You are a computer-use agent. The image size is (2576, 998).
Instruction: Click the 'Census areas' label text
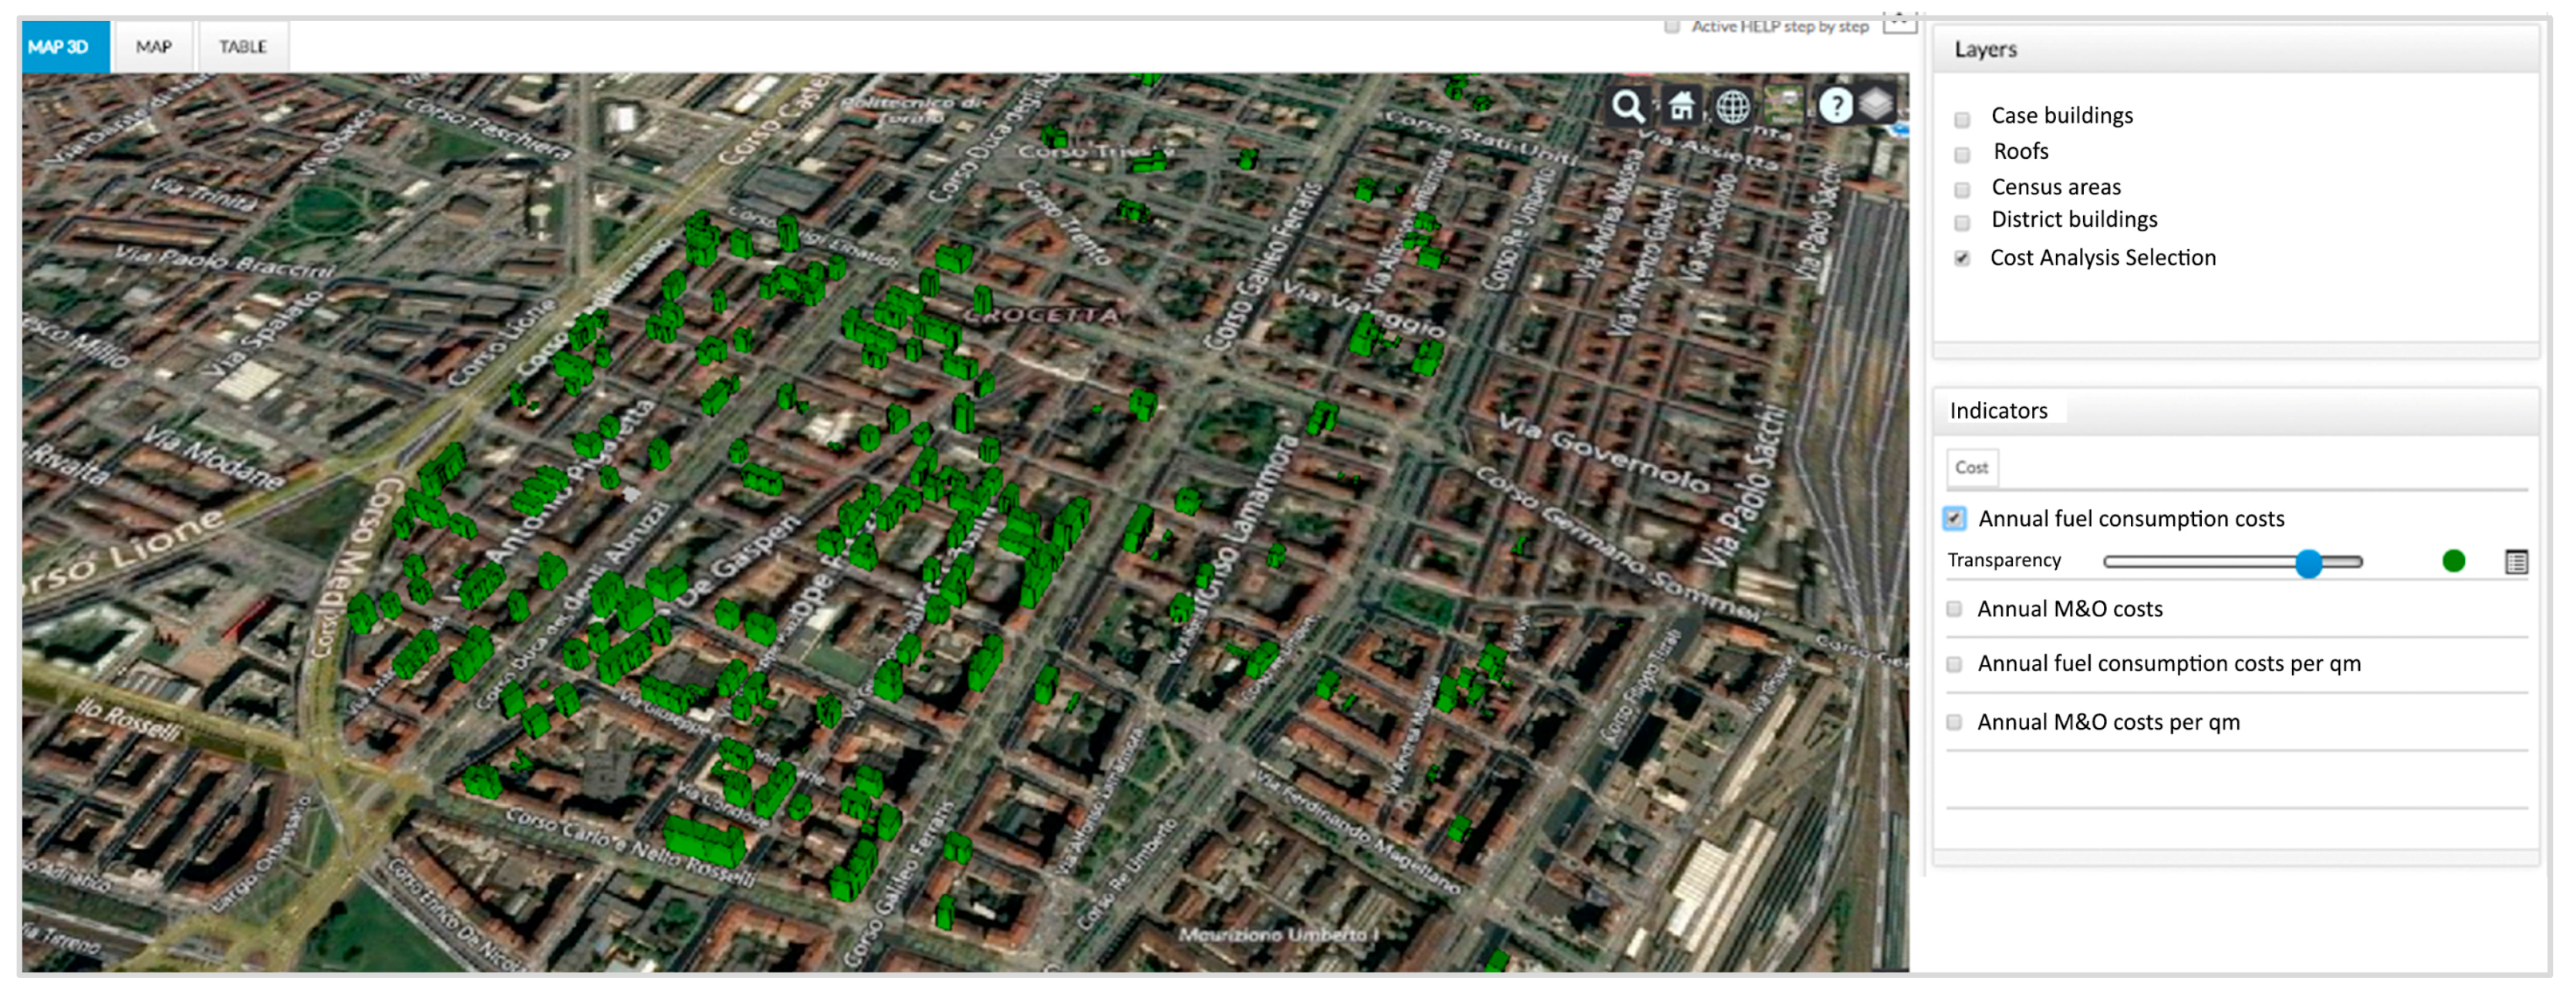(x=2056, y=187)
